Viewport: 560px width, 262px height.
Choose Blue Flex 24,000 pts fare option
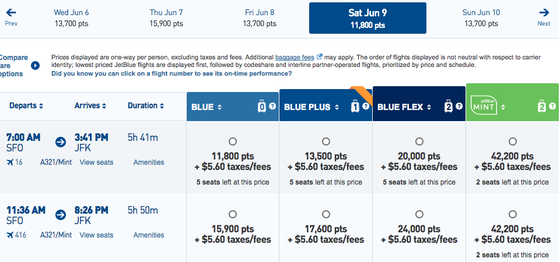419,214
